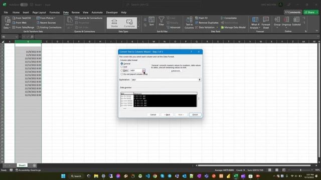This screenshot has width=321, height=180.
Task: Open Manage Data Model
Action: point(233,27)
